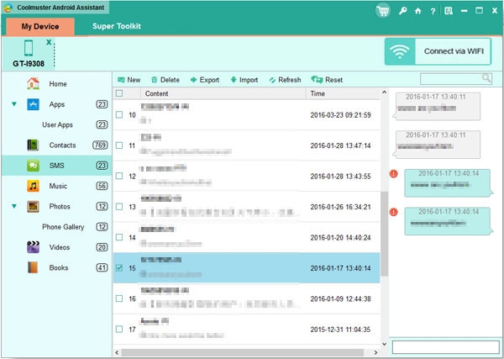Click Import in the SMS toolbar
504x359 pixels.
click(244, 80)
